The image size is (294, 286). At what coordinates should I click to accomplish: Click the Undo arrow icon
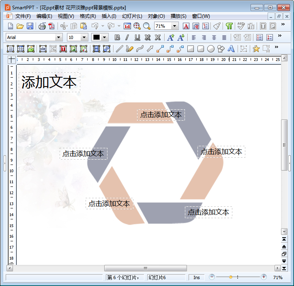(x=95, y=26)
